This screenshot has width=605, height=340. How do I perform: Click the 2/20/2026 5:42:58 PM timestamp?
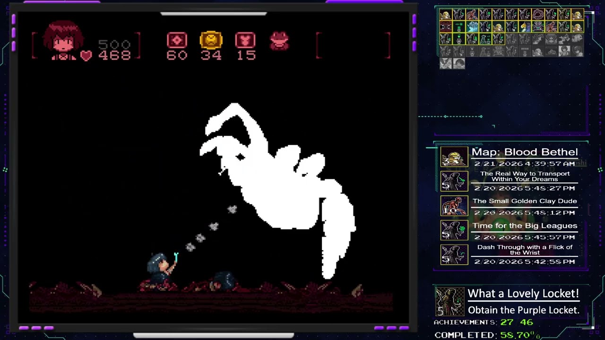tap(525, 262)
